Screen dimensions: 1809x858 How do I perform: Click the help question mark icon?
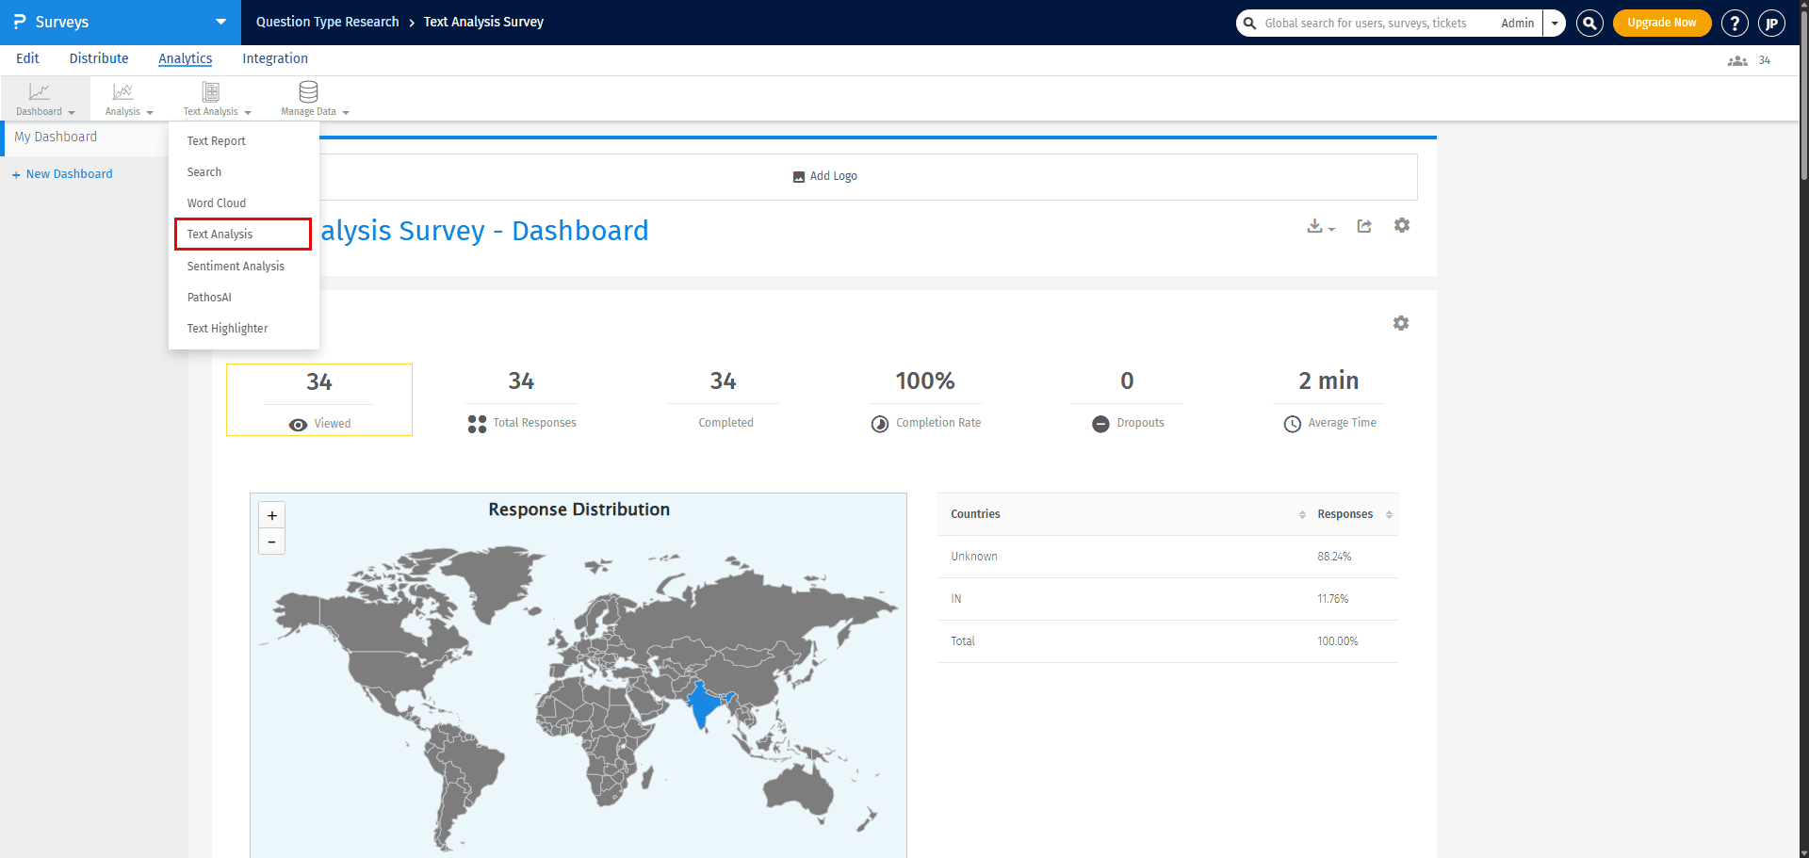[1734, 23]
